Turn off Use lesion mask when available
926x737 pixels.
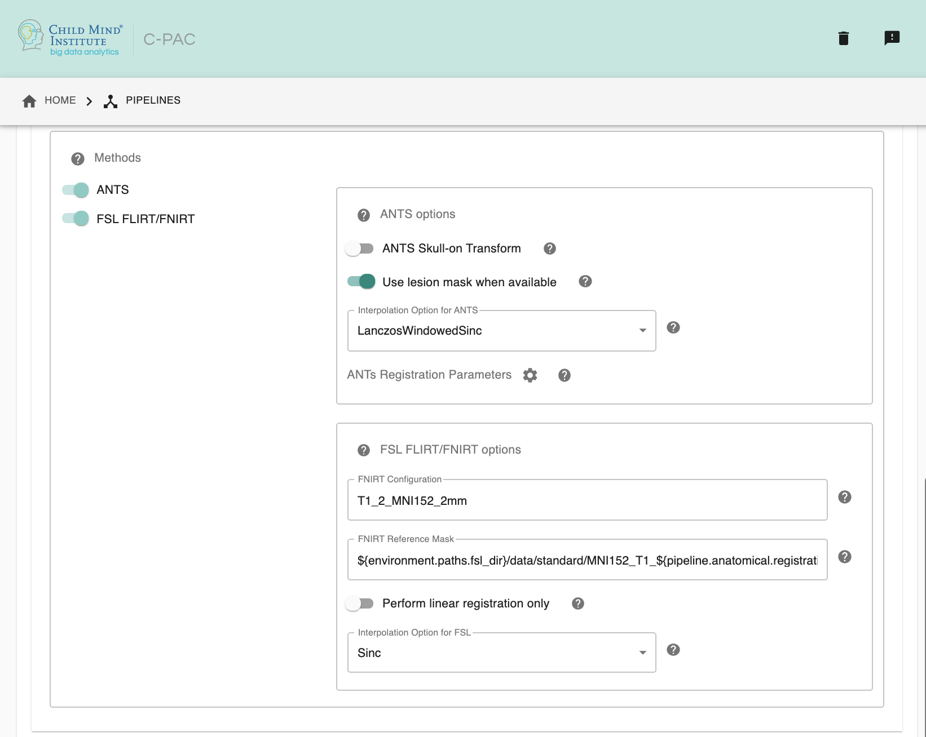361,282
